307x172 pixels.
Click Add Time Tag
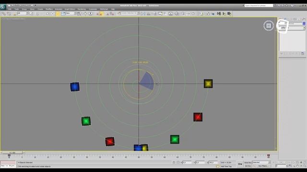click(226, 166)
